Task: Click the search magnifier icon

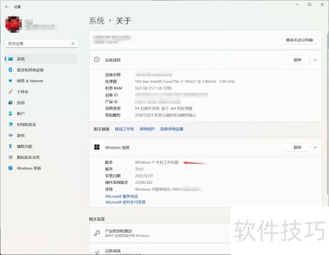Action: click(73, 43)
